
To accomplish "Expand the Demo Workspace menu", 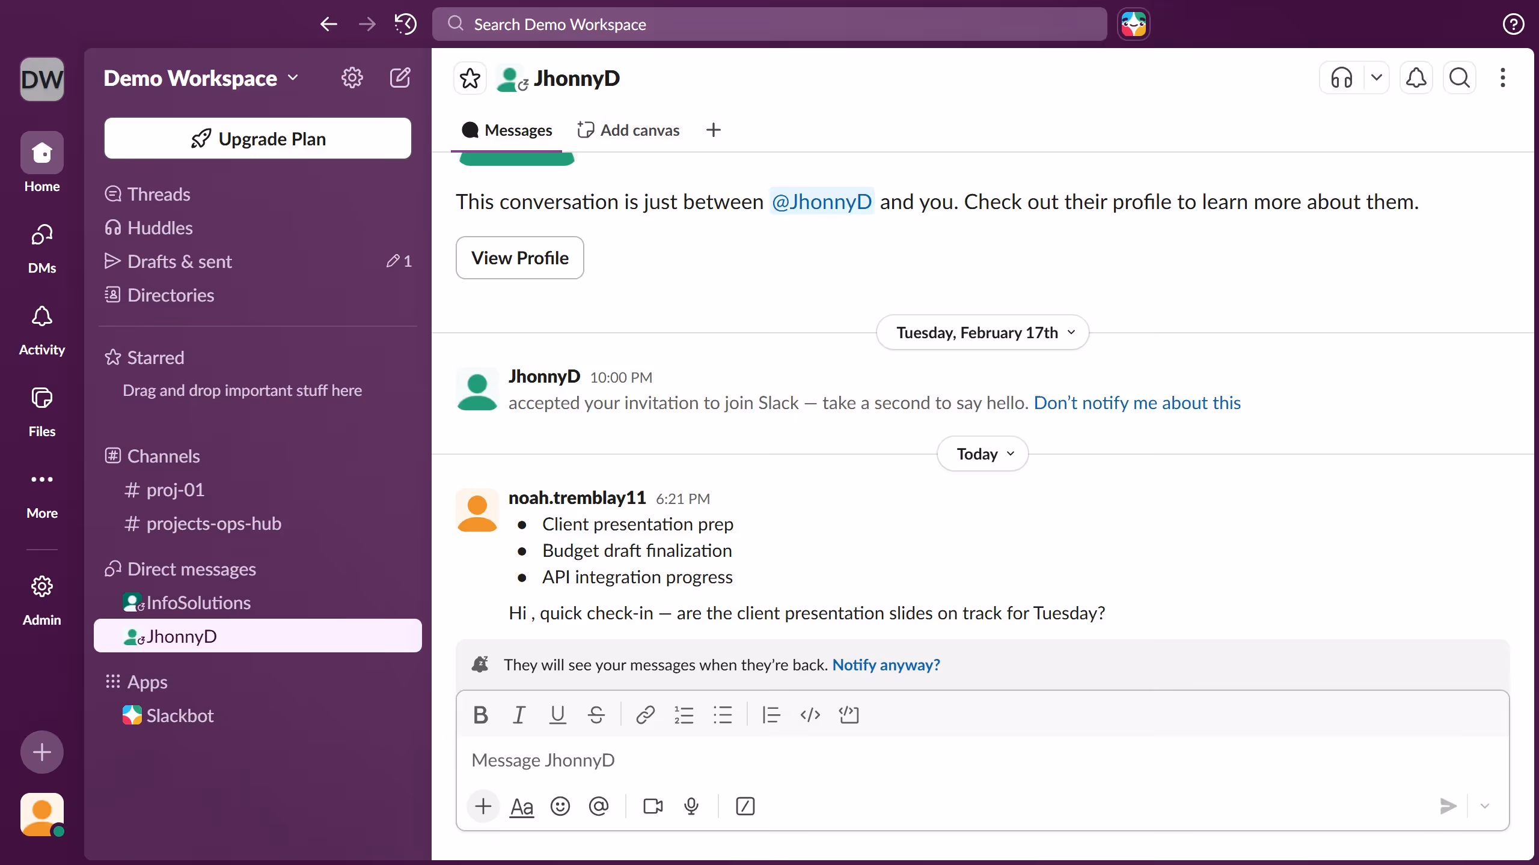I will coord(201,78).
